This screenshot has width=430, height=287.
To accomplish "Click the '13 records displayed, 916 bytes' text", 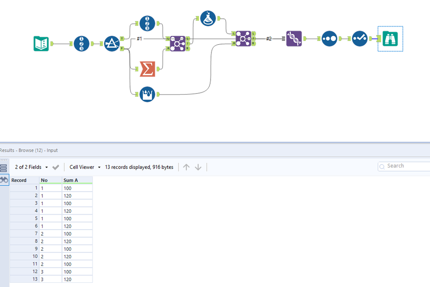I will (139, 167).
